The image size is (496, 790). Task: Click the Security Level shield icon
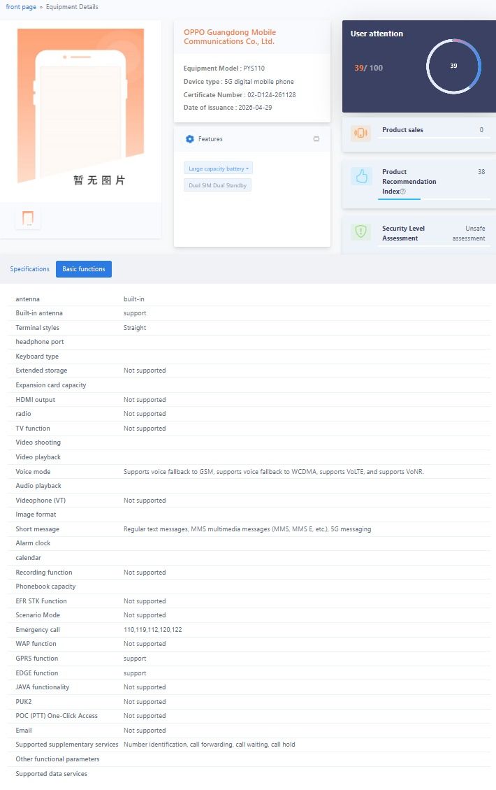[x=360, y=231]
